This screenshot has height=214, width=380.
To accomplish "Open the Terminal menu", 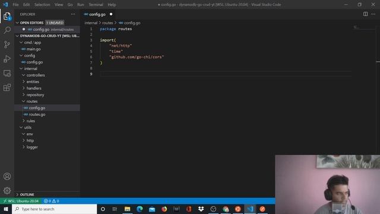I will 96,5.
